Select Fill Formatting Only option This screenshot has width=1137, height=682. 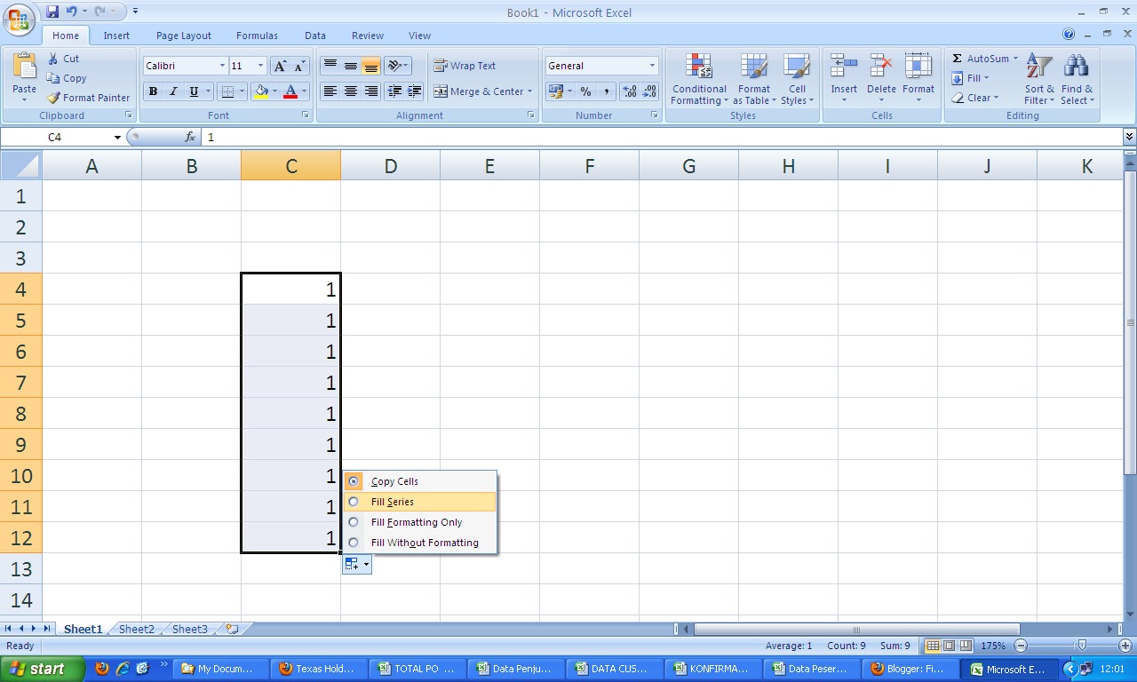(x=354, y=522)
